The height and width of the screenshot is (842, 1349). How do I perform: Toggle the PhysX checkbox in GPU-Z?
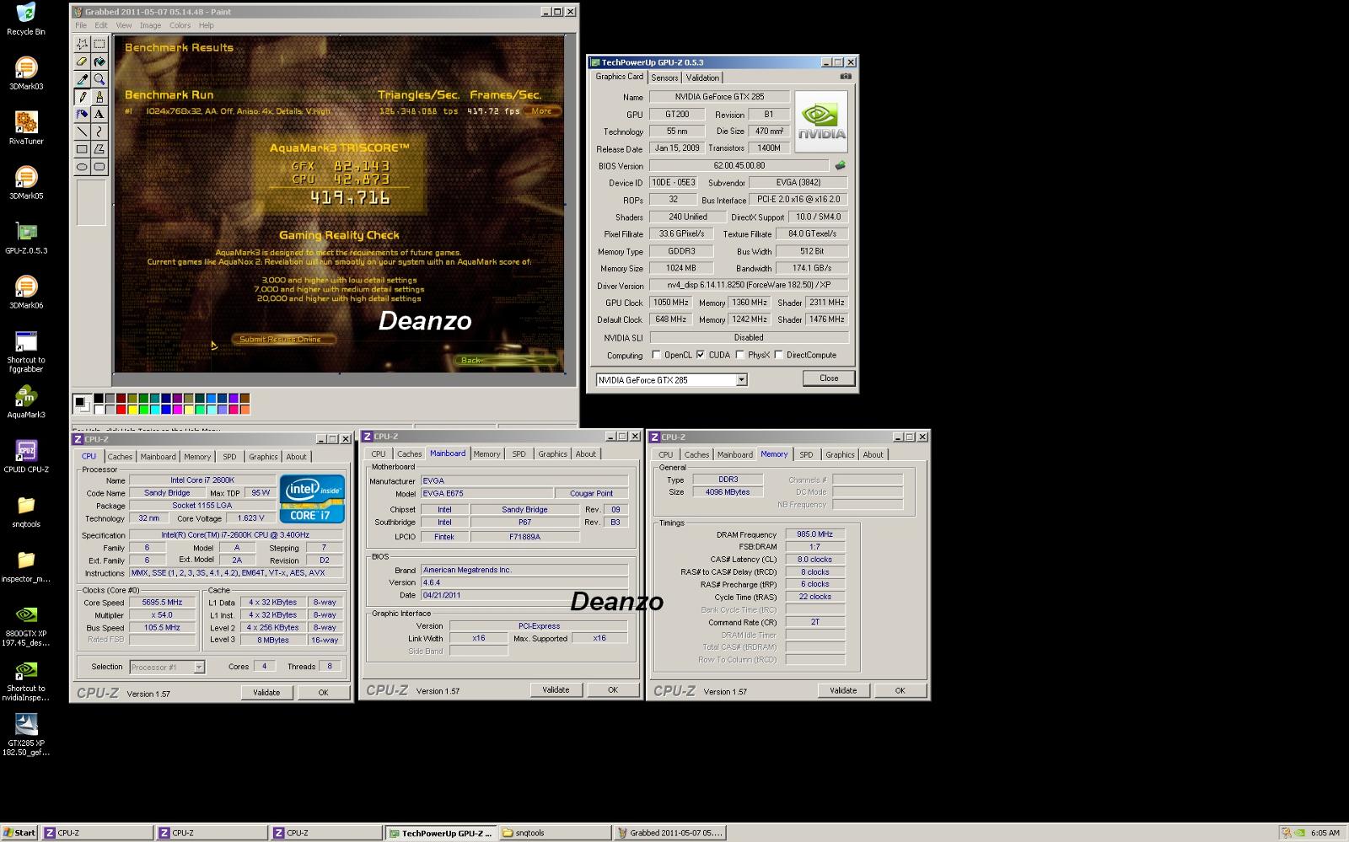739,355
